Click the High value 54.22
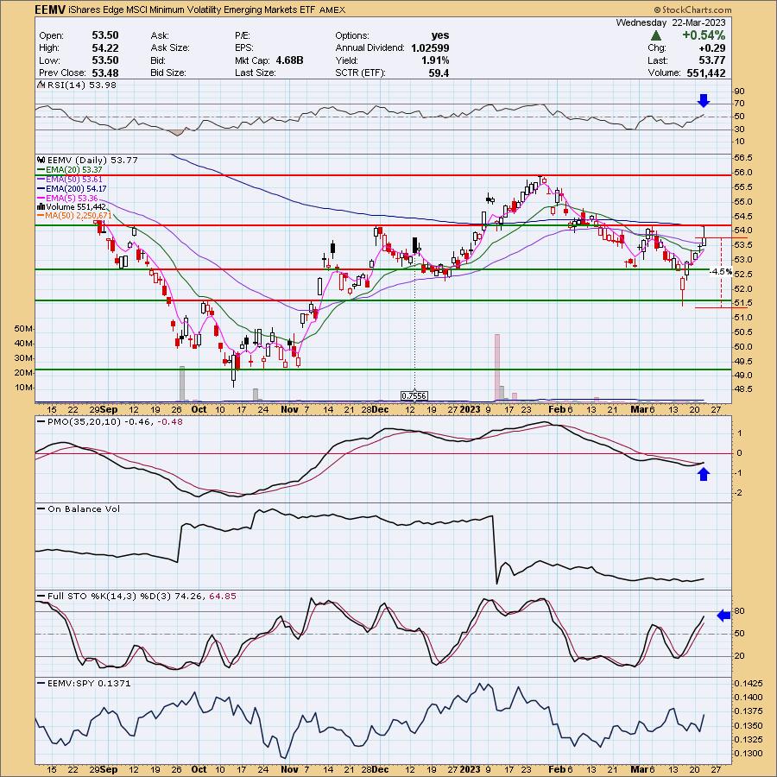 105,48
